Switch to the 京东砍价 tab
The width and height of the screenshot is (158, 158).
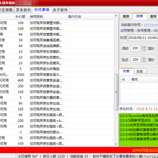(x=23, y=10)
